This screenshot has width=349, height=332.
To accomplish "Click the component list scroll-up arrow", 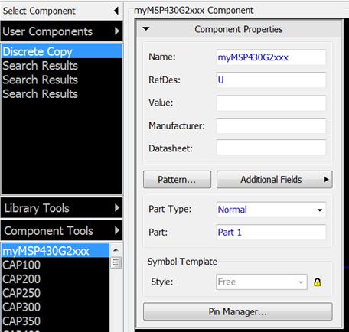I will pos(116,250).
